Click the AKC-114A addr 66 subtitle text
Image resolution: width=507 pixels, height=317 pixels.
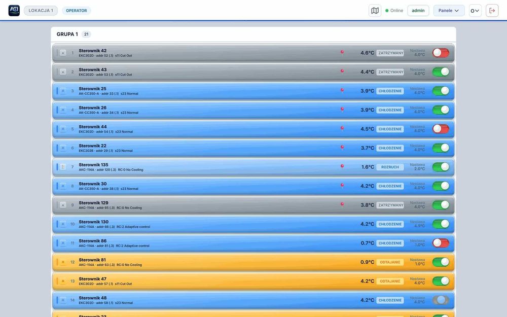click(x=115, y=227)
